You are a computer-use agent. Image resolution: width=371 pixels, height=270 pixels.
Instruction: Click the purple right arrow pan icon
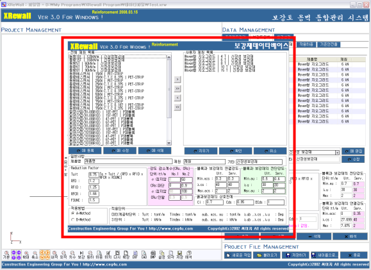19,253
